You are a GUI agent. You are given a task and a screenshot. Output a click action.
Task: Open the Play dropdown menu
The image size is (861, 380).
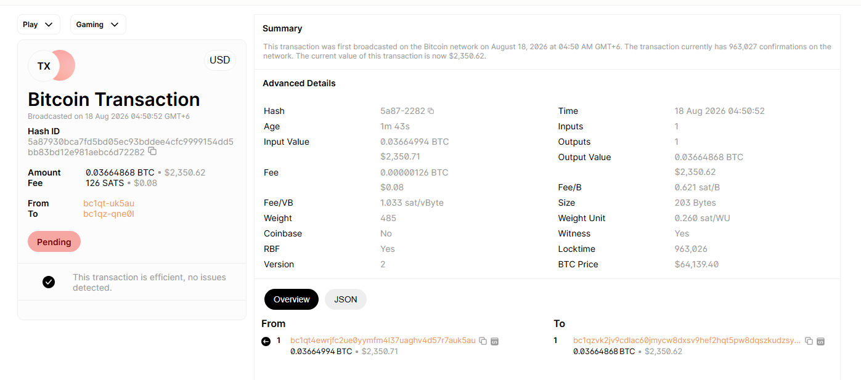click(x=39, y=25)
